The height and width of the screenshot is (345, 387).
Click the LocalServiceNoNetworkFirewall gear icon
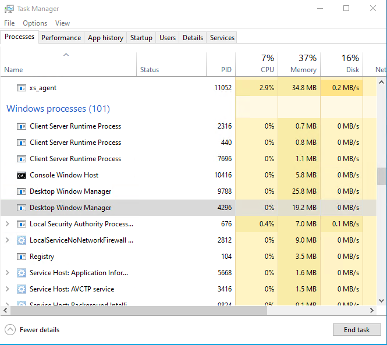22,240
